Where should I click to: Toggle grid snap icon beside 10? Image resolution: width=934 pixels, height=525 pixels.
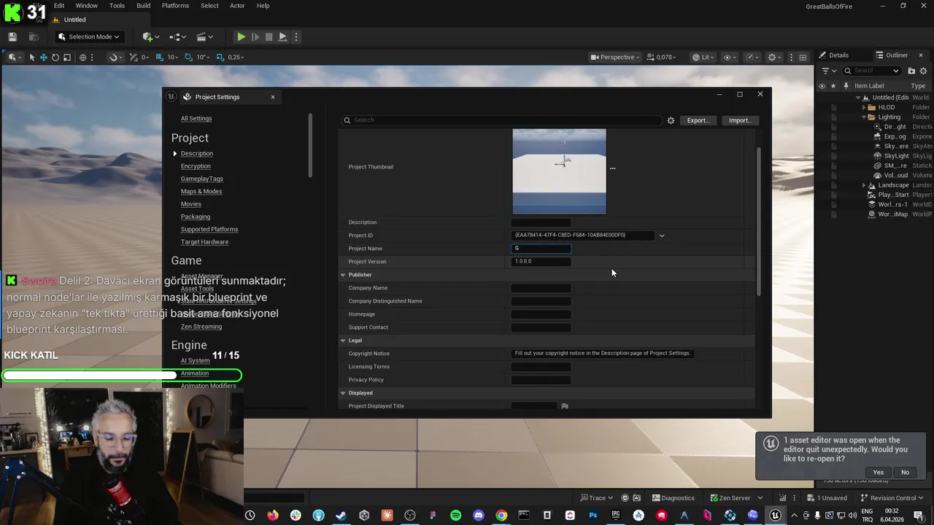point(160,57)
